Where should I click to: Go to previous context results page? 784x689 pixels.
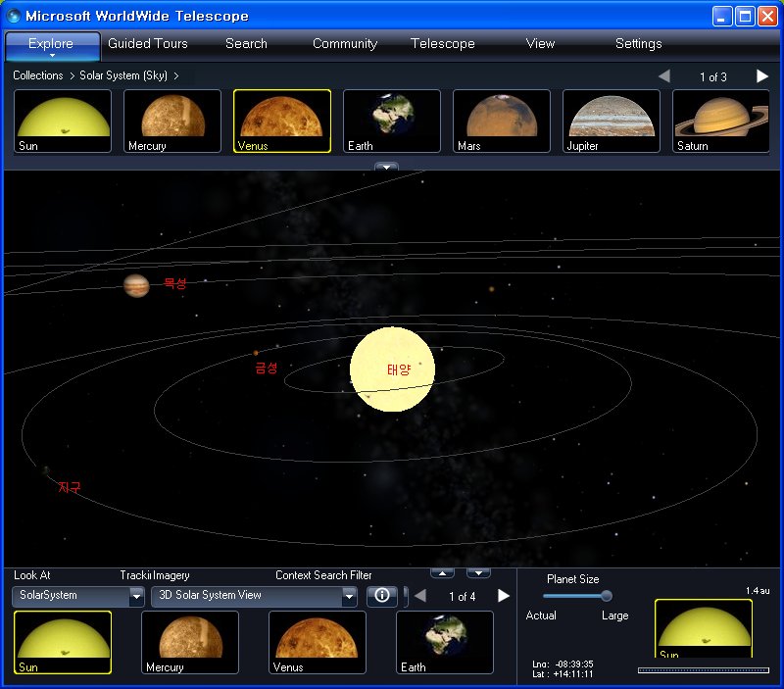pos(420,596)
